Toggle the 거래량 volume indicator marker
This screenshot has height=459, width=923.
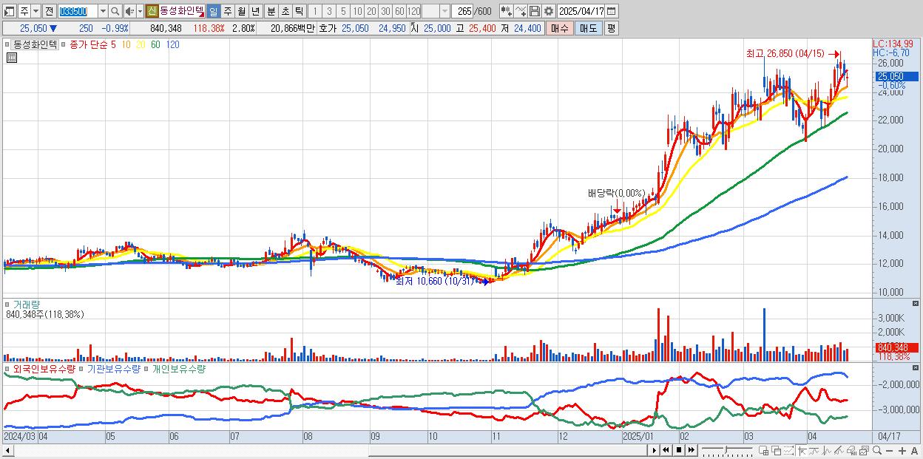click(8, 304)
